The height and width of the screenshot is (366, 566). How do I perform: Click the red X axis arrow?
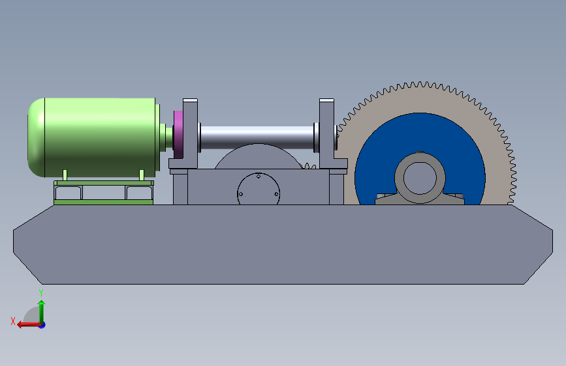pyautogui.click(x=29, y=324)
